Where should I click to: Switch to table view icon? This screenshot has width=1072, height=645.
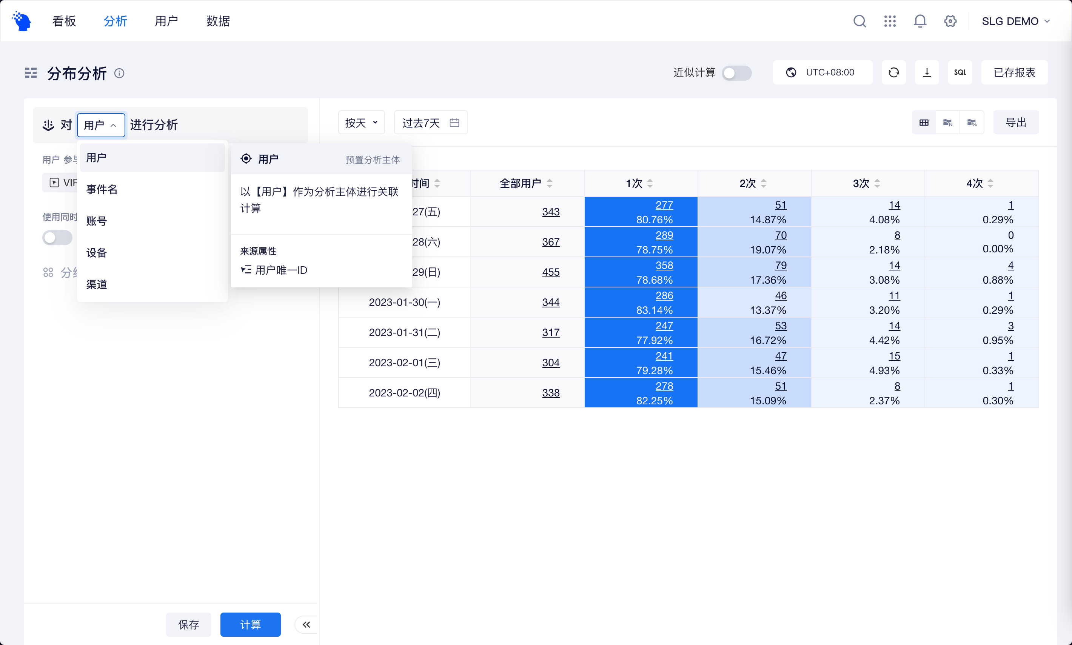pyautogui.click(x=924, y=123)
